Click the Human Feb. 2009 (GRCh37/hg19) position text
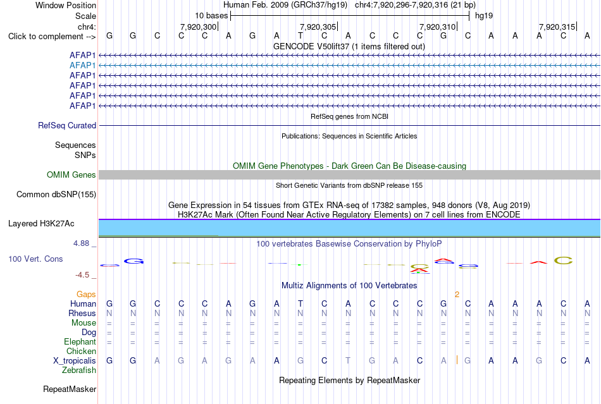 (285, 5)
